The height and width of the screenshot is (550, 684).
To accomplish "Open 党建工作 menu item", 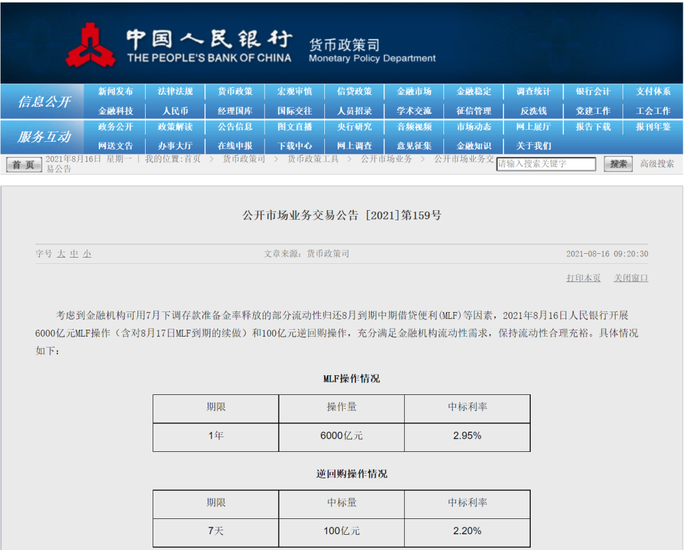I will [x=593, y=111].
